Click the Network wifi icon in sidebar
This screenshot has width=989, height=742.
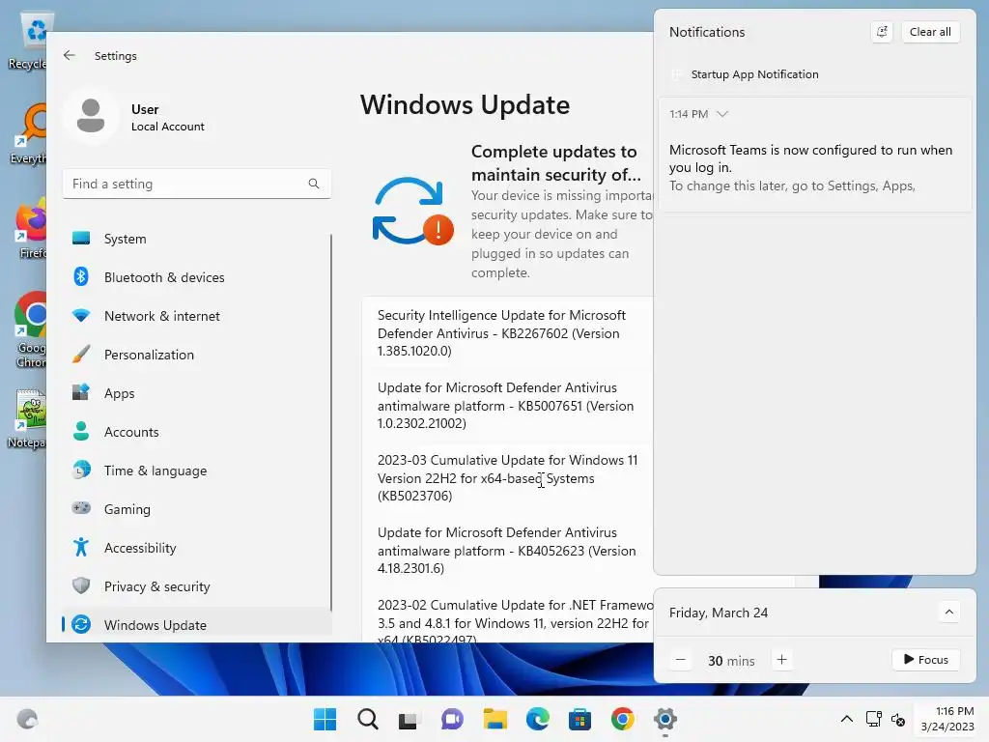click(x=81, y=315)
